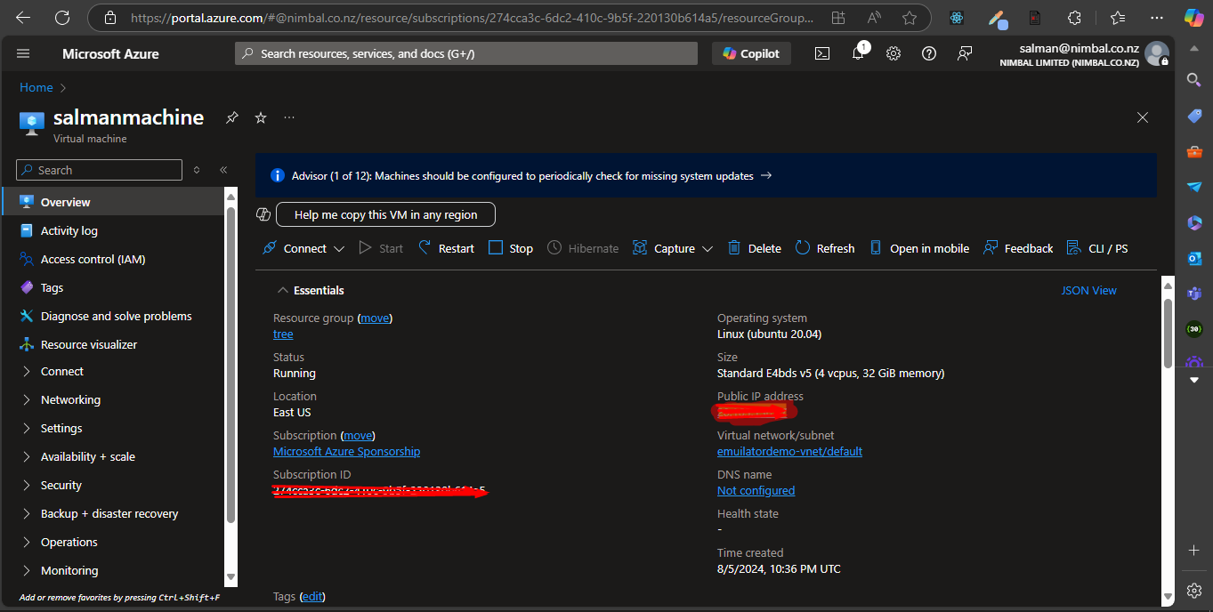This screenshot has height=612, width=1213.
Task: Open the notifications bell
Action: [858, 53]
